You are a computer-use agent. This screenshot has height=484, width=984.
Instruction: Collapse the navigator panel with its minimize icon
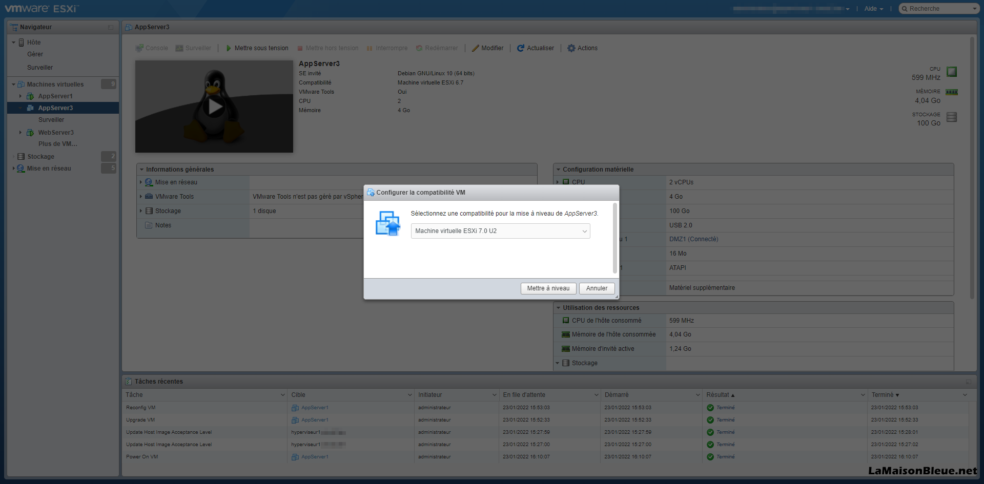[111, 27]
